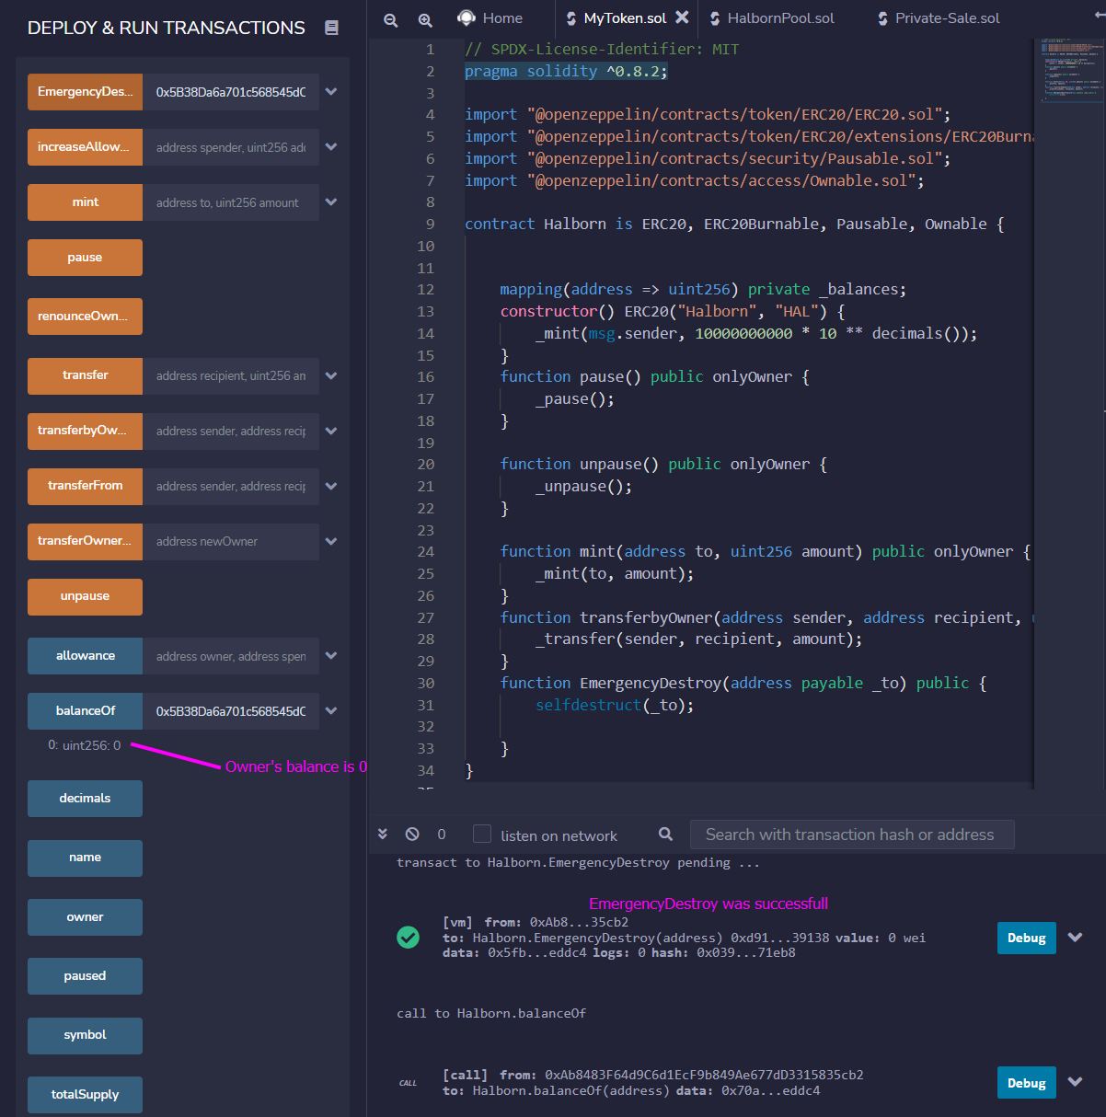Clear the terminal console

point(412,834)
